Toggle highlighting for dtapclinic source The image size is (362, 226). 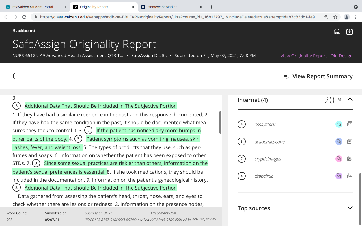tap(339, 176)
